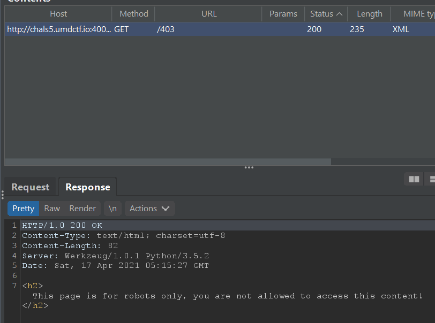Select the chals5.umdctf.io host row entry
Viewport: 435px width, 323px height.
click(x=58, y=29)
